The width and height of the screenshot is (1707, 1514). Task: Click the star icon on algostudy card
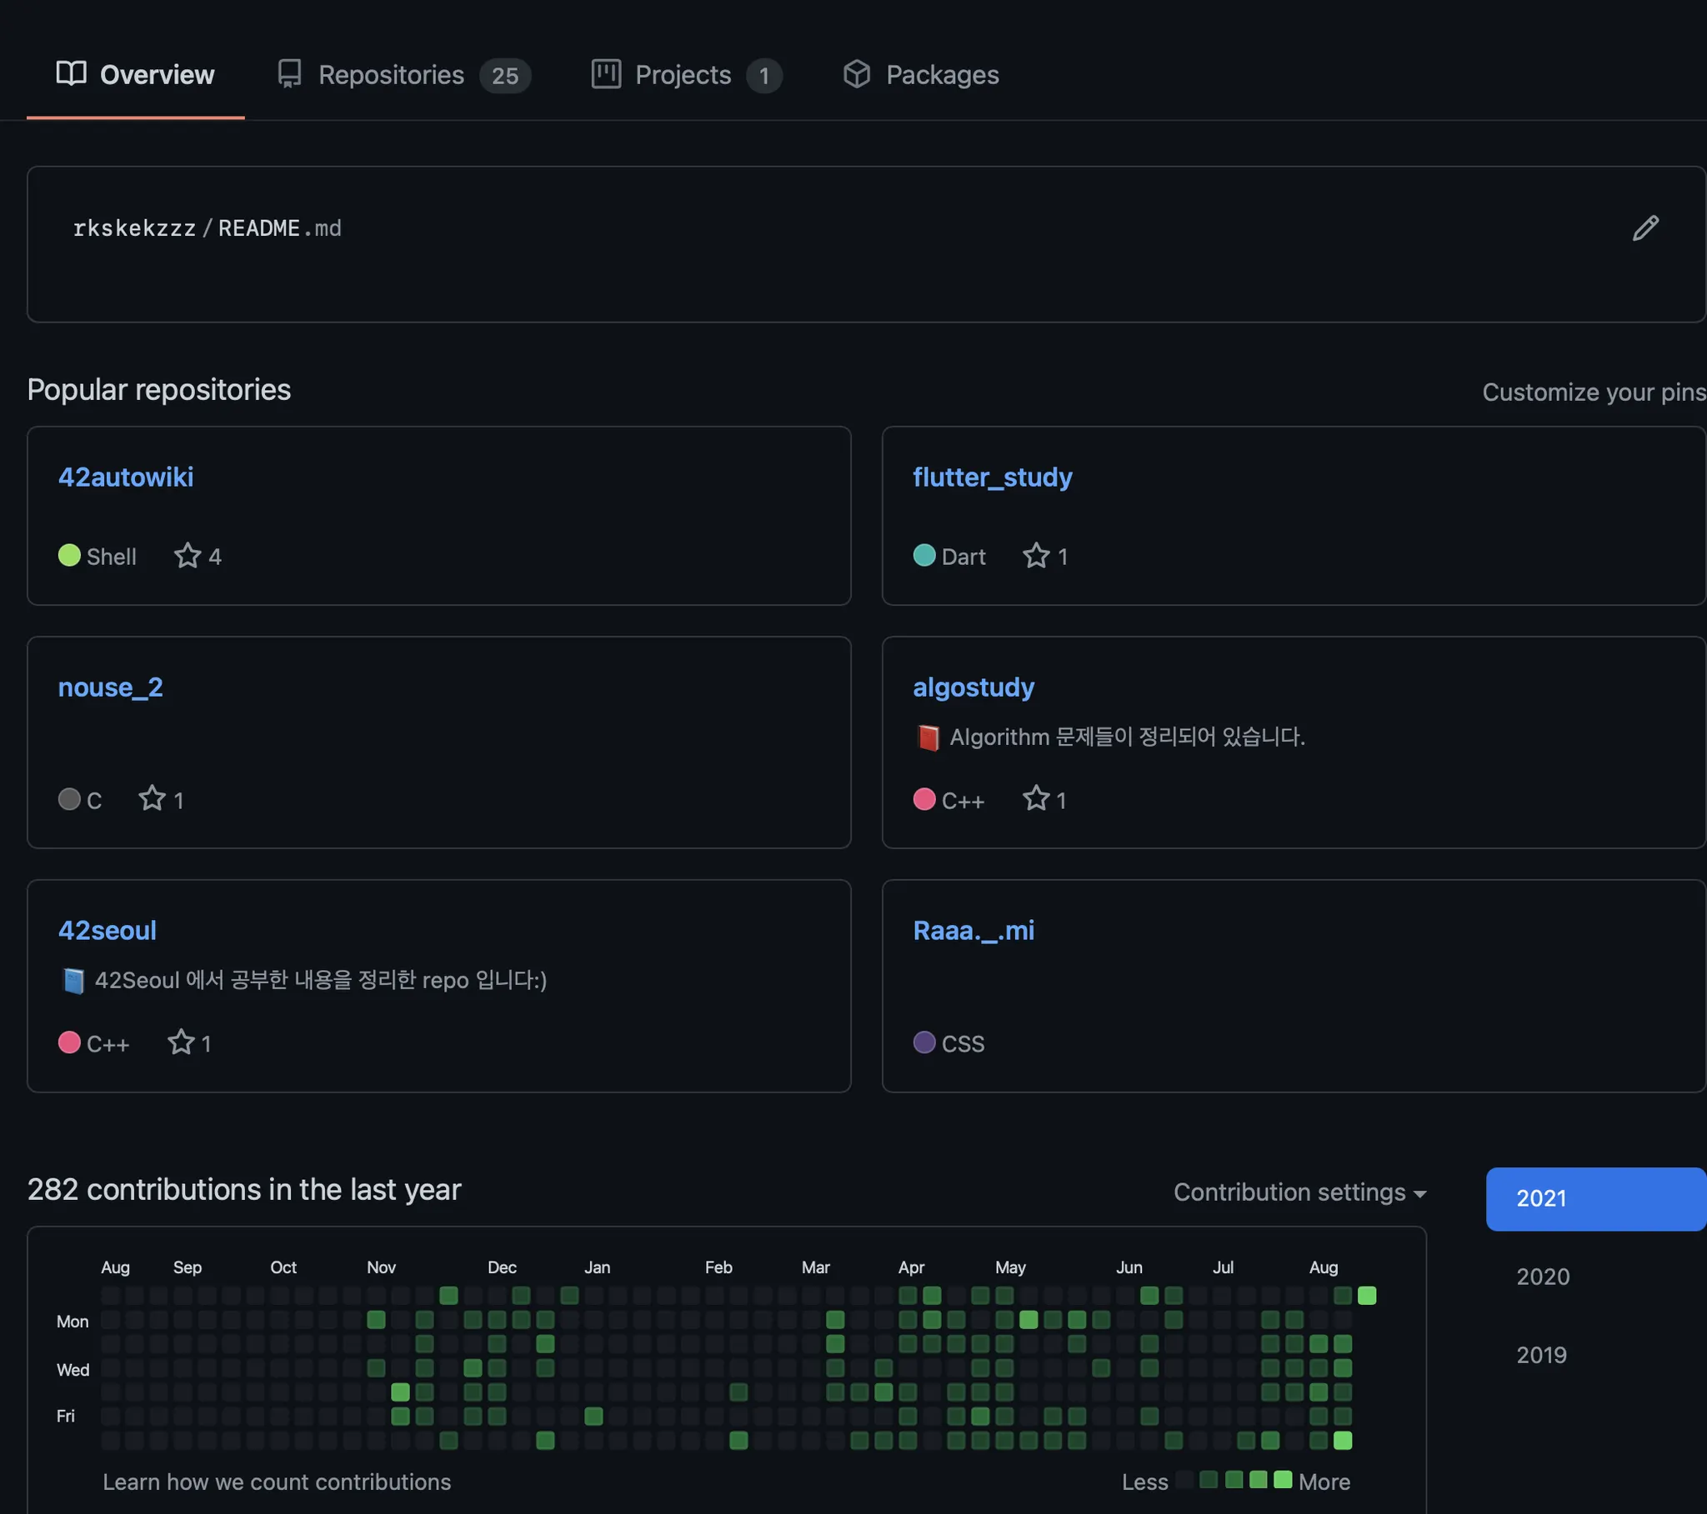(x=1035, y=798)
